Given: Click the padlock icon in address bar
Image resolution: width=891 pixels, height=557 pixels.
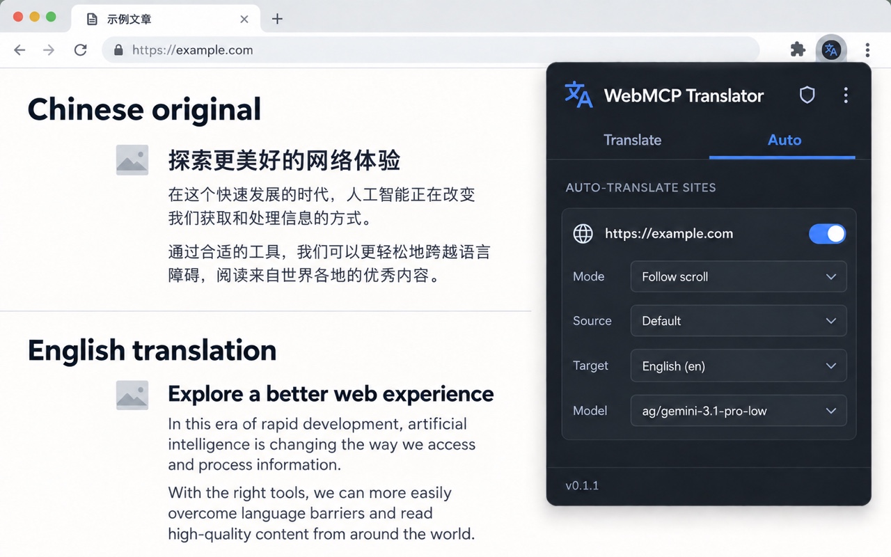Looking at the screenshot, I should 118,50.
